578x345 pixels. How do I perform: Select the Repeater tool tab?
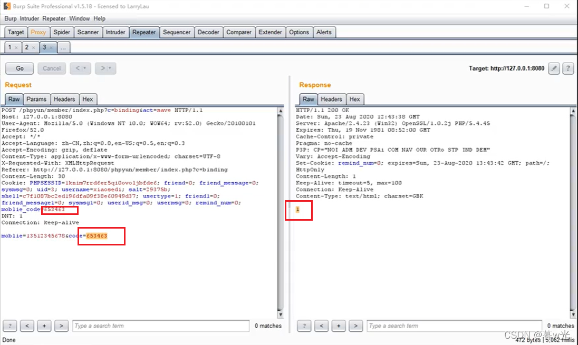coord(144,32)
